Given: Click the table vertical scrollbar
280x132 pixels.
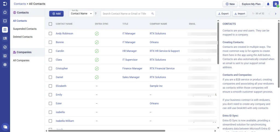Looking at the screenshot, I should click(x=218, y=43).
